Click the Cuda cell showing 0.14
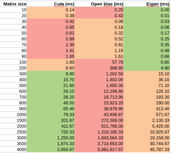The image size is (171, 153). point(51,10)
